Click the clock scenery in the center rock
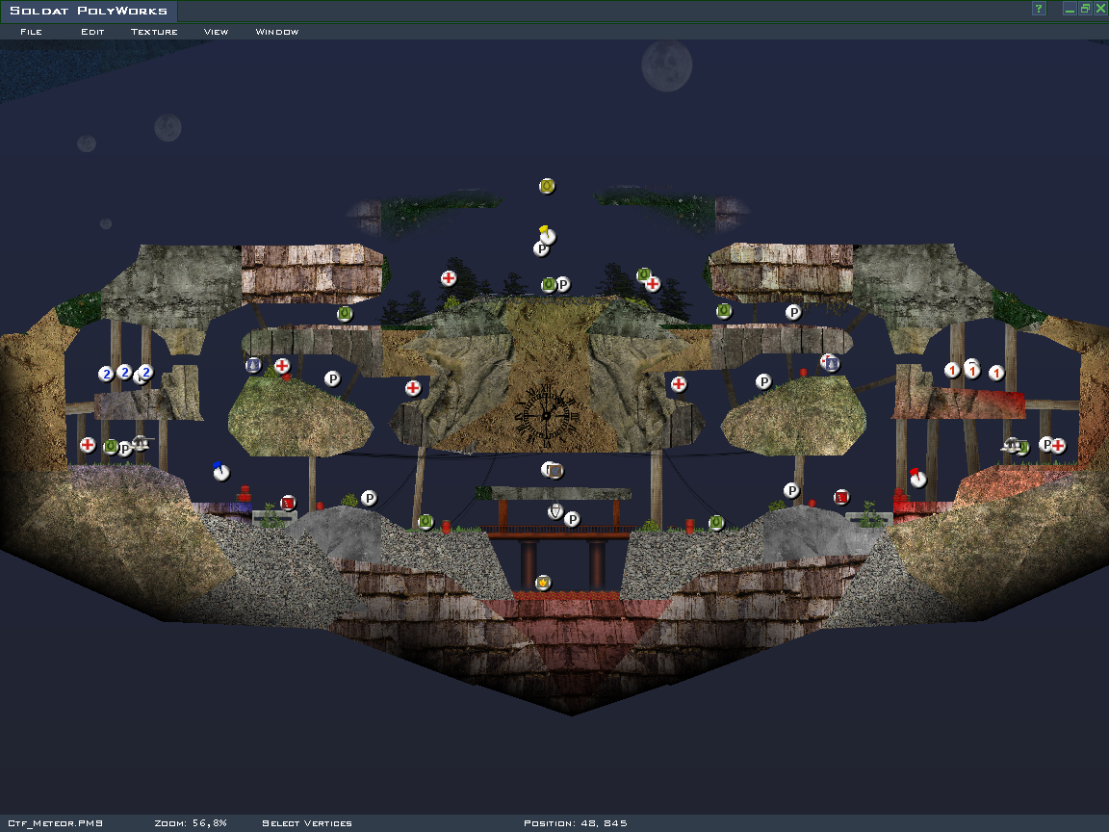 pos(546,414)
